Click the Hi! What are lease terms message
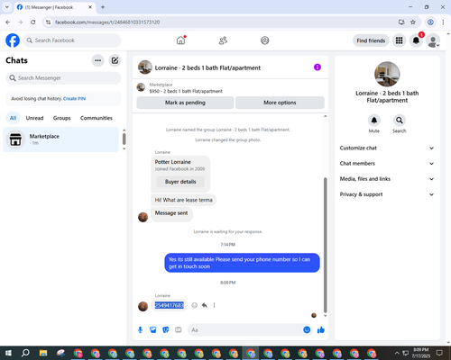Screen dimensions: 451x360 [x=183, y=200]
